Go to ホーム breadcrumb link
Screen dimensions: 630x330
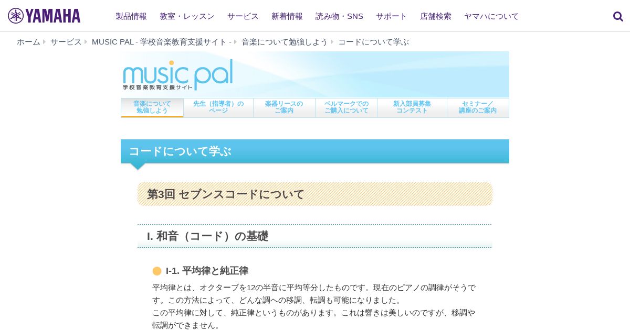coord(28,42)
